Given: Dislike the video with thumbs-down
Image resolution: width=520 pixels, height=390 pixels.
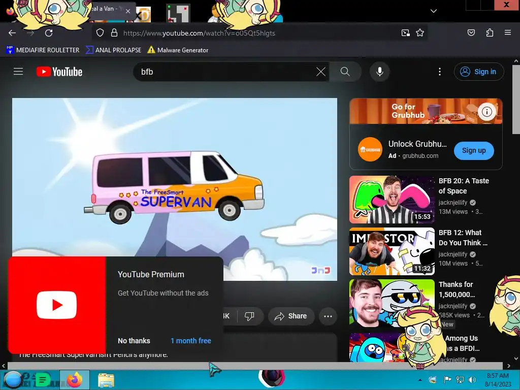Looking at the screenshot, I should tap(249, 316).
